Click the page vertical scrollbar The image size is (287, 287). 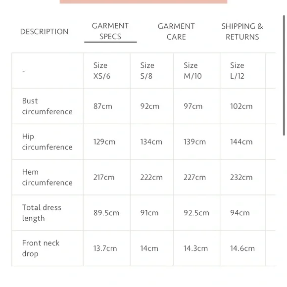pyautogui.click(x=284, y=75)
